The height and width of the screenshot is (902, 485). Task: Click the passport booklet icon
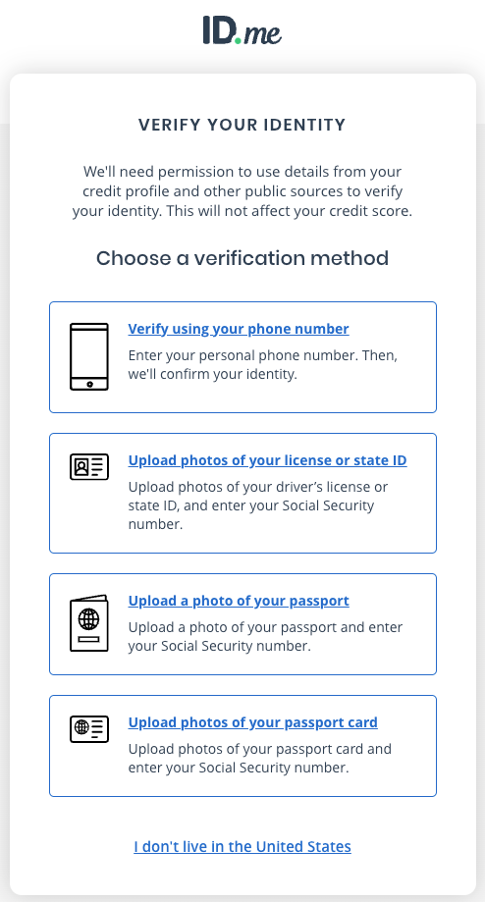click(x=89, y=623)
